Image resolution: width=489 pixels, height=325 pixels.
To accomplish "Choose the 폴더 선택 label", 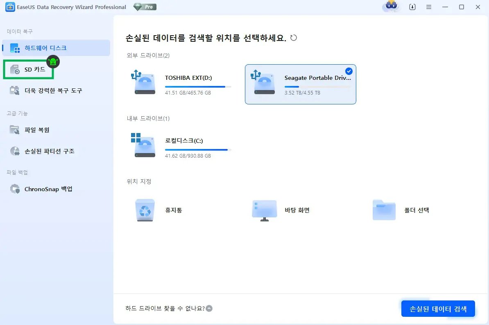I will [417, 210].
